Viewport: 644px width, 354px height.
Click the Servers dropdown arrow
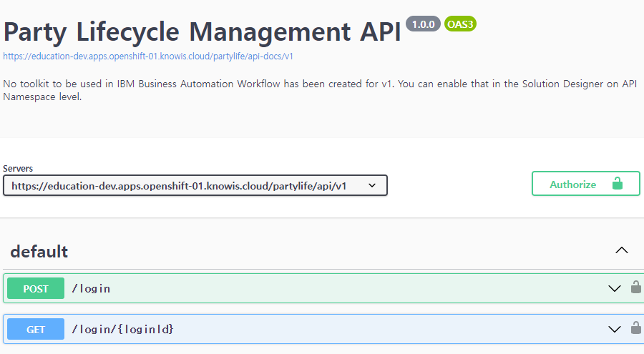pyautogui.click(x=372, y=185)
